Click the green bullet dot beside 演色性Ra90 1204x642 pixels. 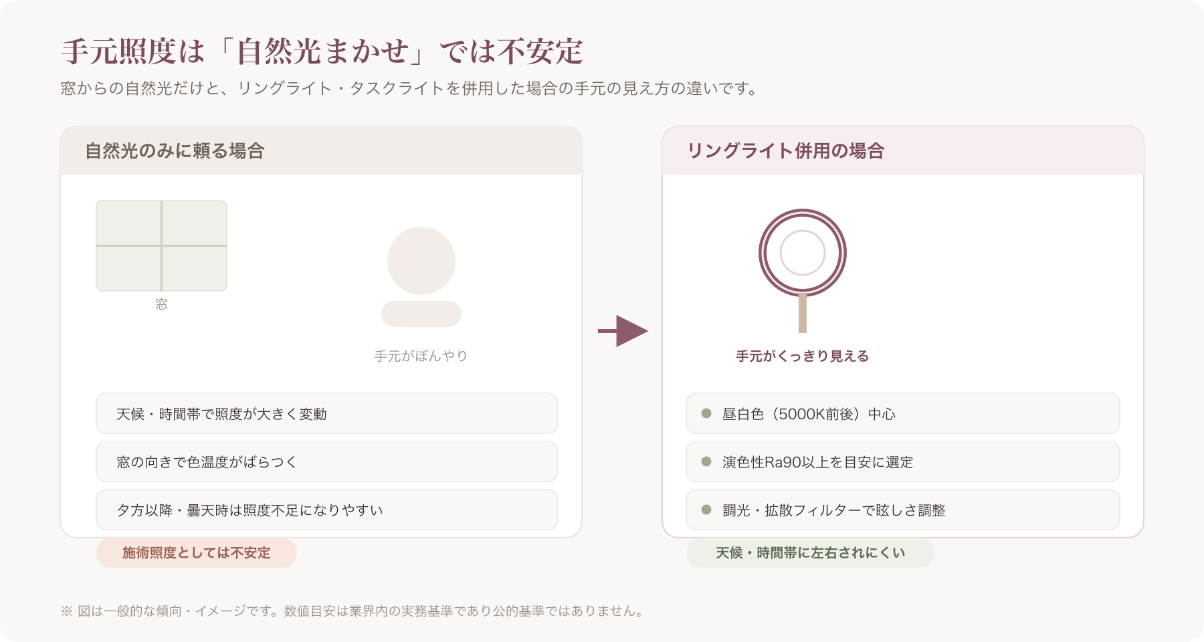(x=706, y=461)
